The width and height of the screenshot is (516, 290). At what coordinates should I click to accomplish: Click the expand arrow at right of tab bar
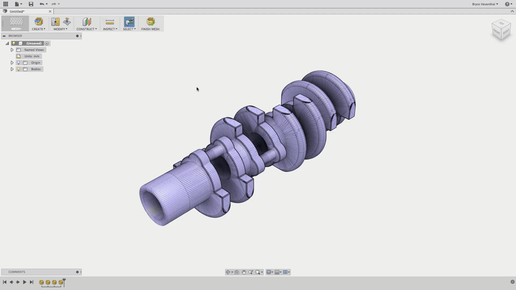[x=512, y=11]
